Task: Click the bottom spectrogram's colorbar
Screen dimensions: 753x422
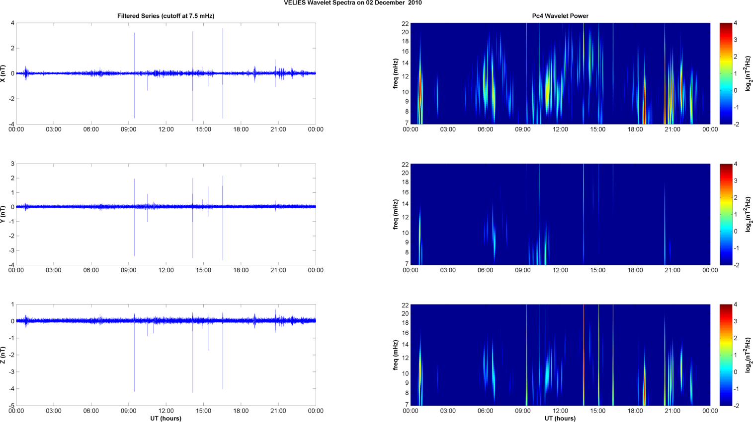Action: (726, 355)
